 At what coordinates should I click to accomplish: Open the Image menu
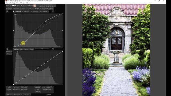(x=14, y=3)
